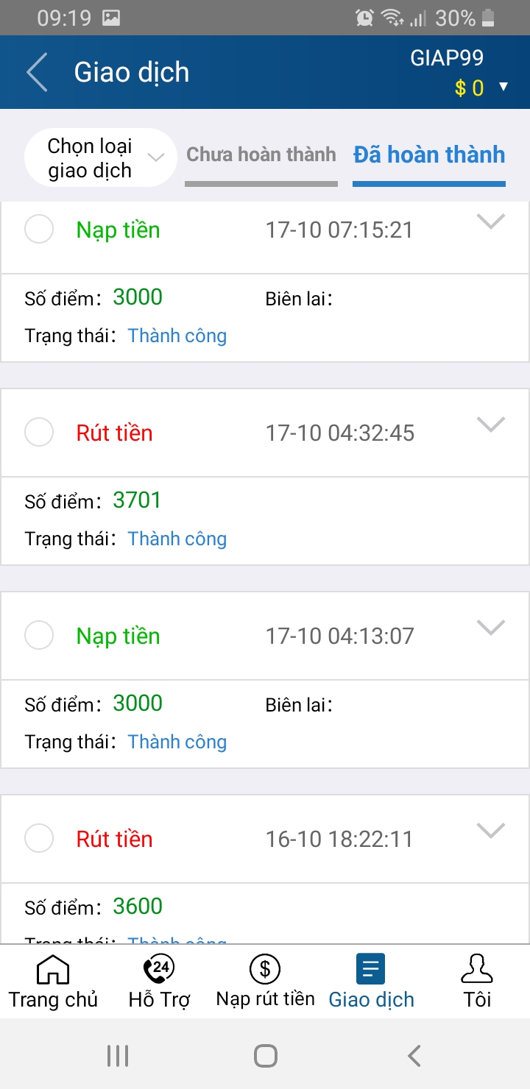Switch to Chưa hoàn thành tab
Screen dimensions: 530x1089
261,155
